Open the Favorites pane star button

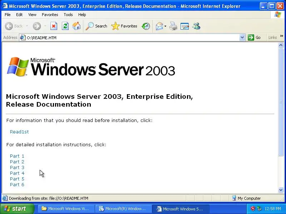[124, 26]
